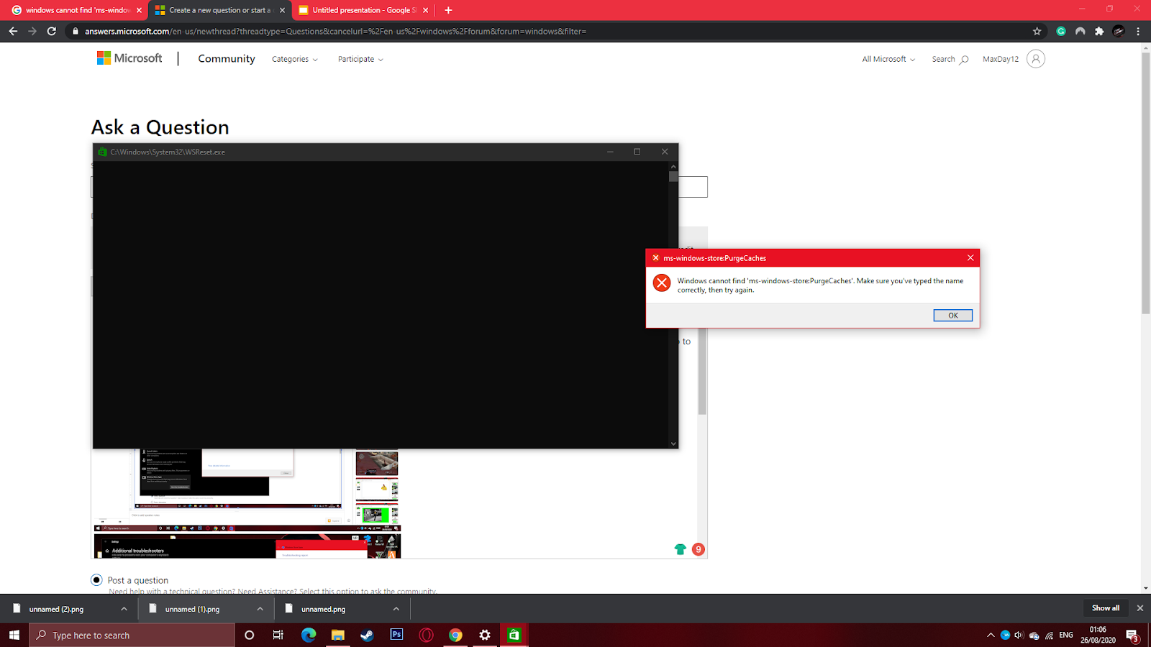Click the browser forward arrow
The width and height of the screenshot is (1151, 647).
point(32,31)
